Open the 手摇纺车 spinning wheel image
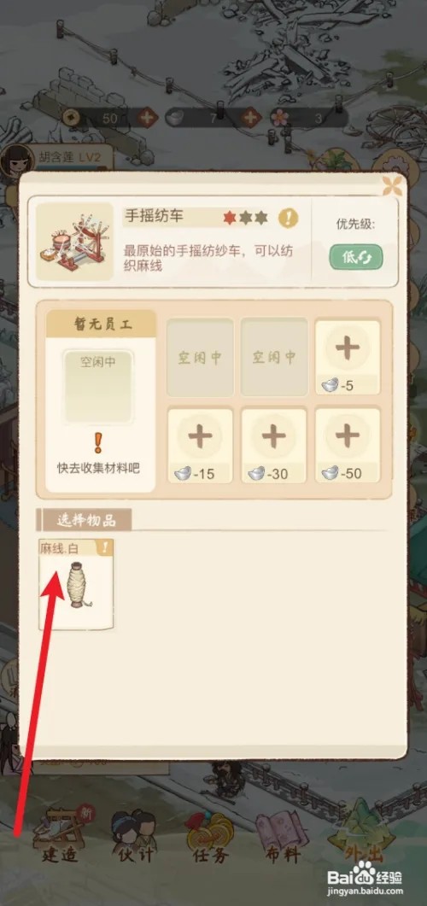 74,242
